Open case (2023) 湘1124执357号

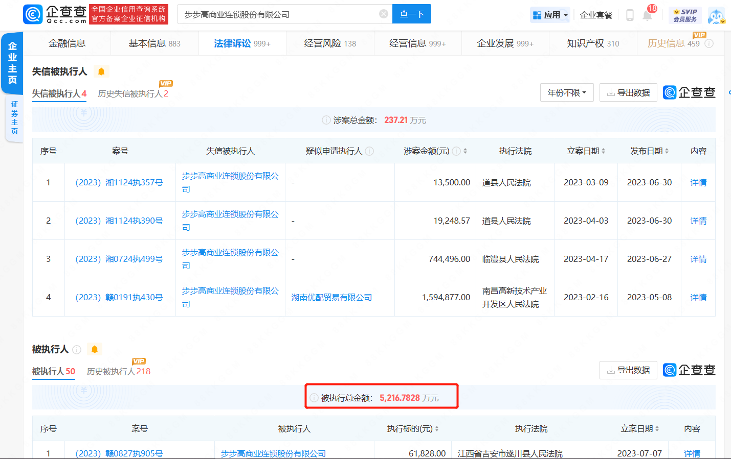click(x=119, y=182)
